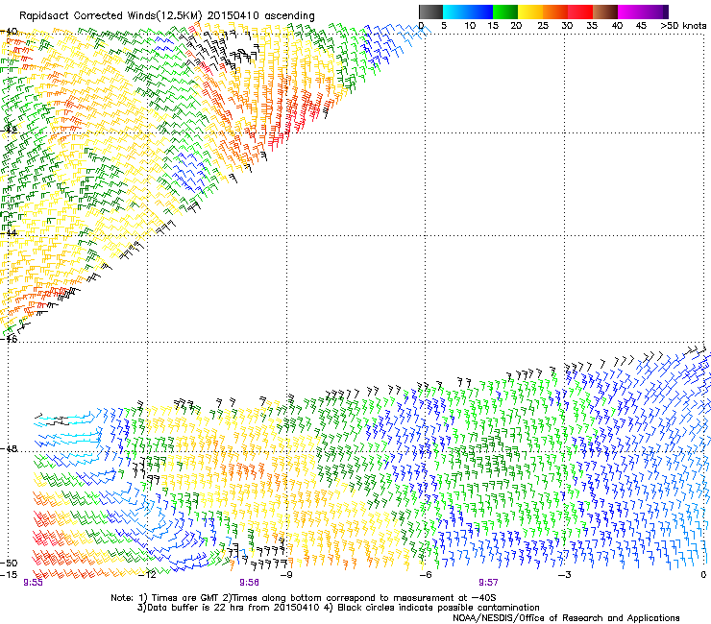The height and width of the screenshot is (624, 711).
Task: Click the '-15' longitude axis label
Action: click(9, 575)
